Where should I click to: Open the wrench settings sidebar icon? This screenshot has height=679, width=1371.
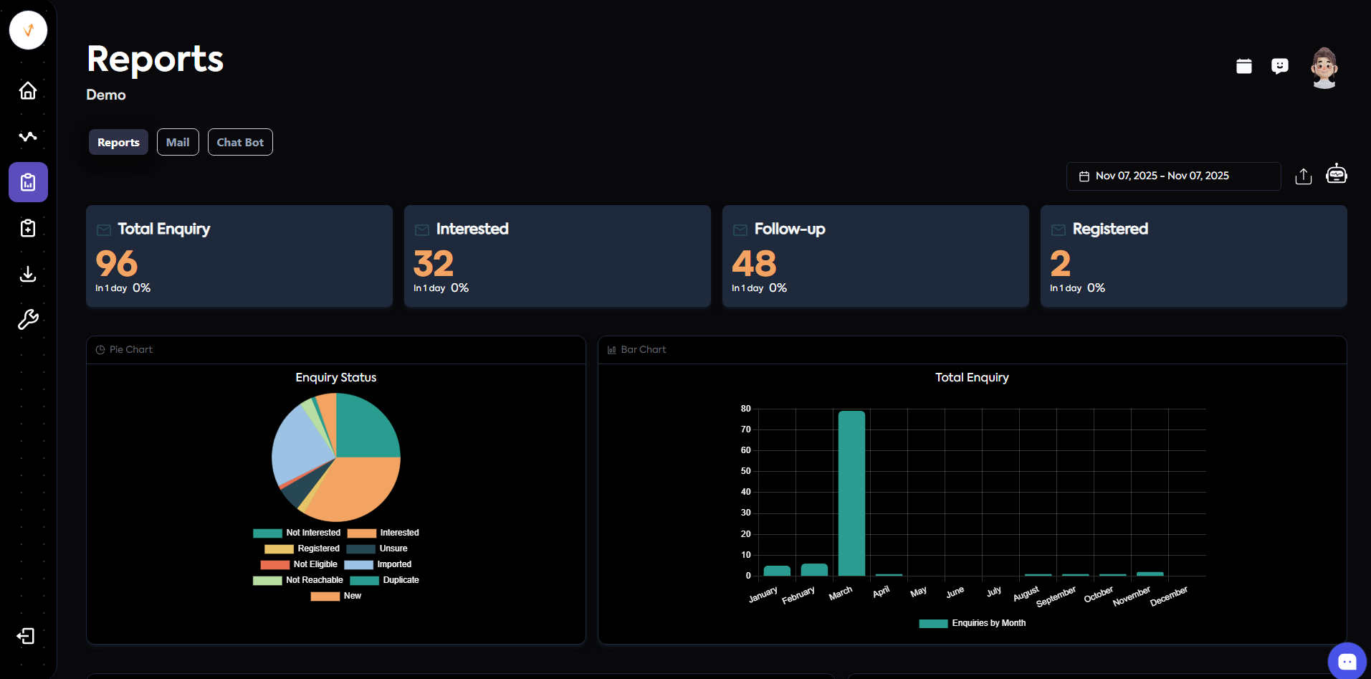click(x=28, y=320)
